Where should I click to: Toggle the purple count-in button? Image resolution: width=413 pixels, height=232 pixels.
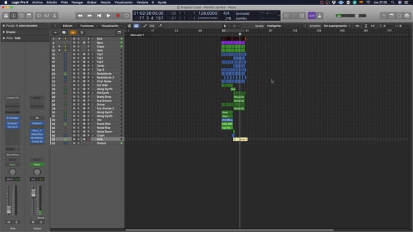click(312, 15)
